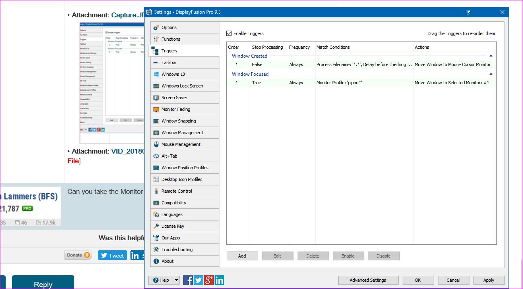Click the Mouse Management mouse icon
Screen dimensions: 523x289
pos(156,144)
